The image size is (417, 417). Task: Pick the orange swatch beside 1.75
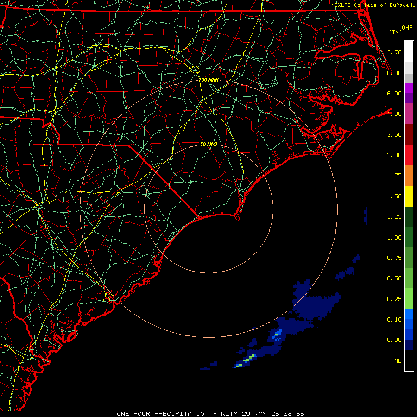(x=409, y=176)
